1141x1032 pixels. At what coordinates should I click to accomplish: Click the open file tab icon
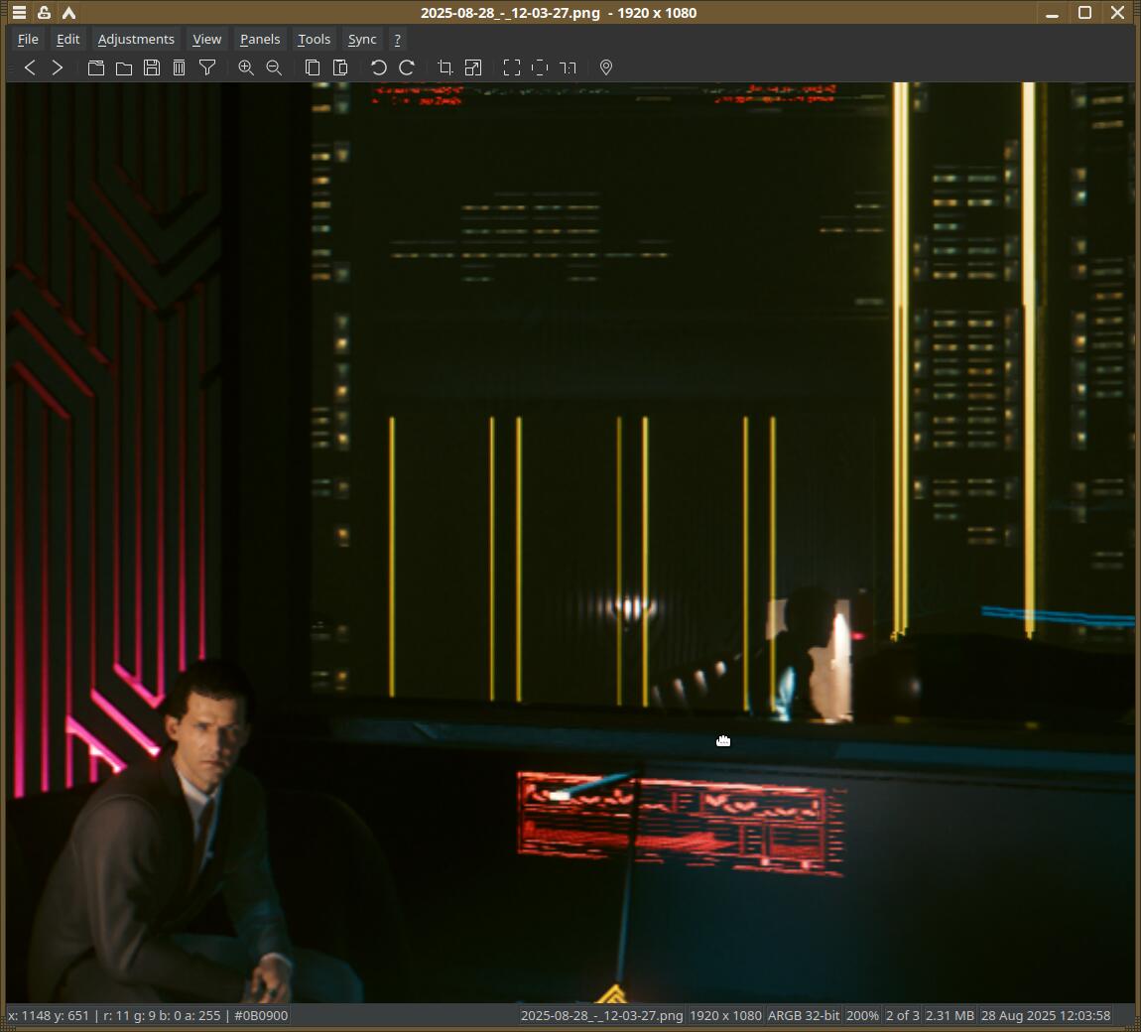tap(96, 67)
